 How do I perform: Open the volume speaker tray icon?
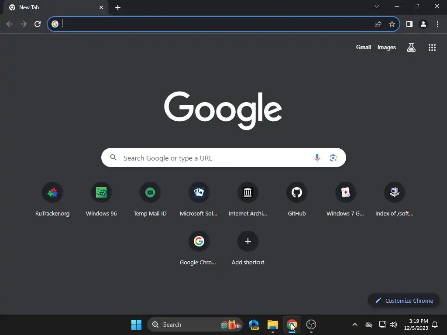393,325
